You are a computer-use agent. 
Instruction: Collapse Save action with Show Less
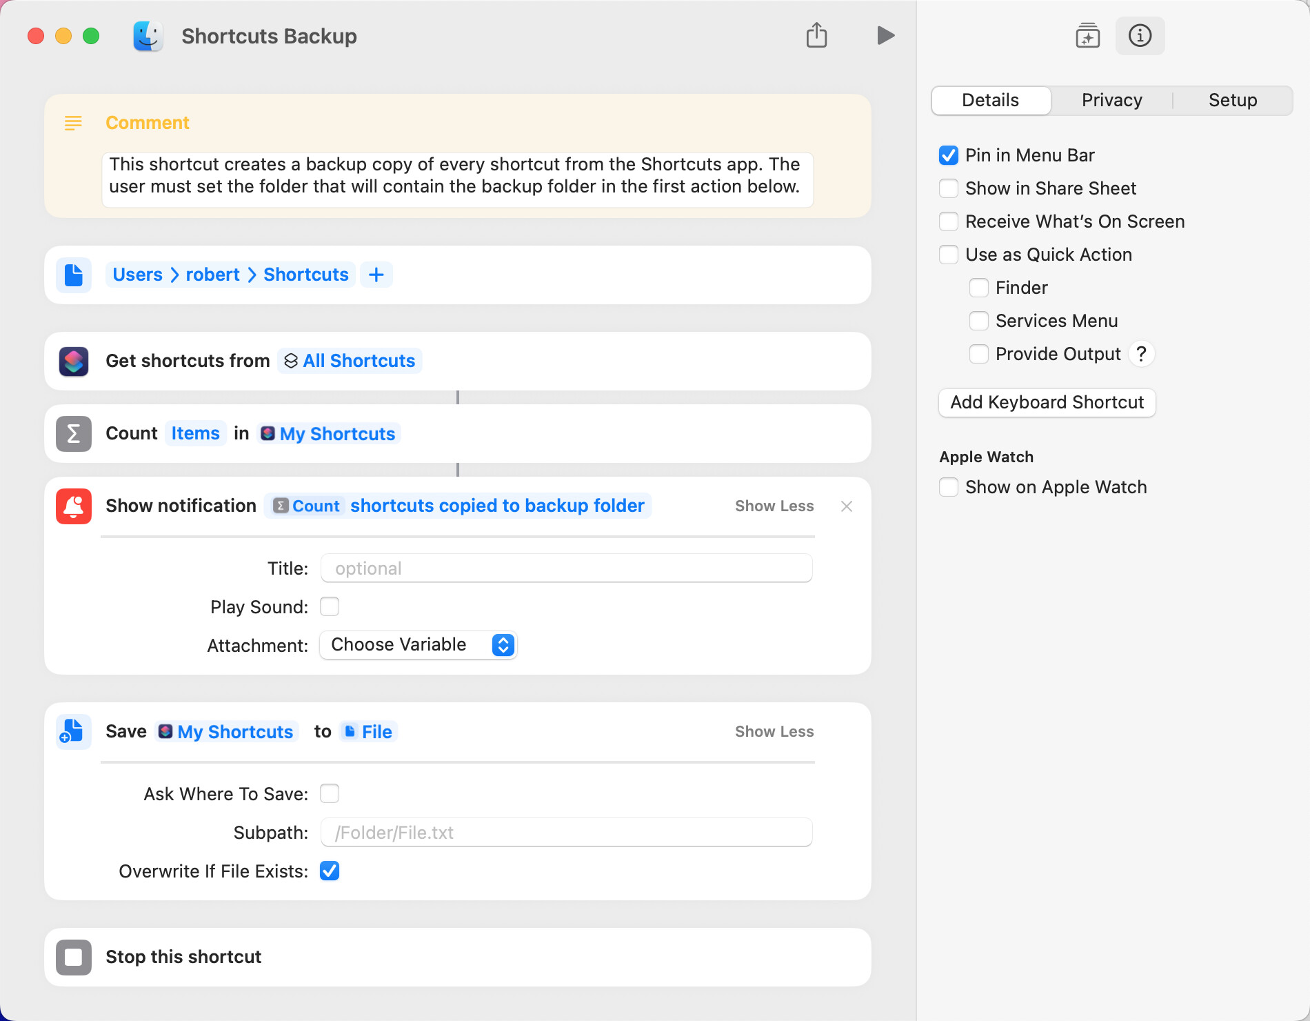(774, 731)
